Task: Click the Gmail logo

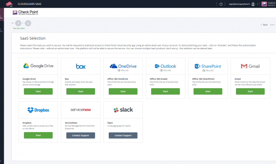Action: pos(250,66)
